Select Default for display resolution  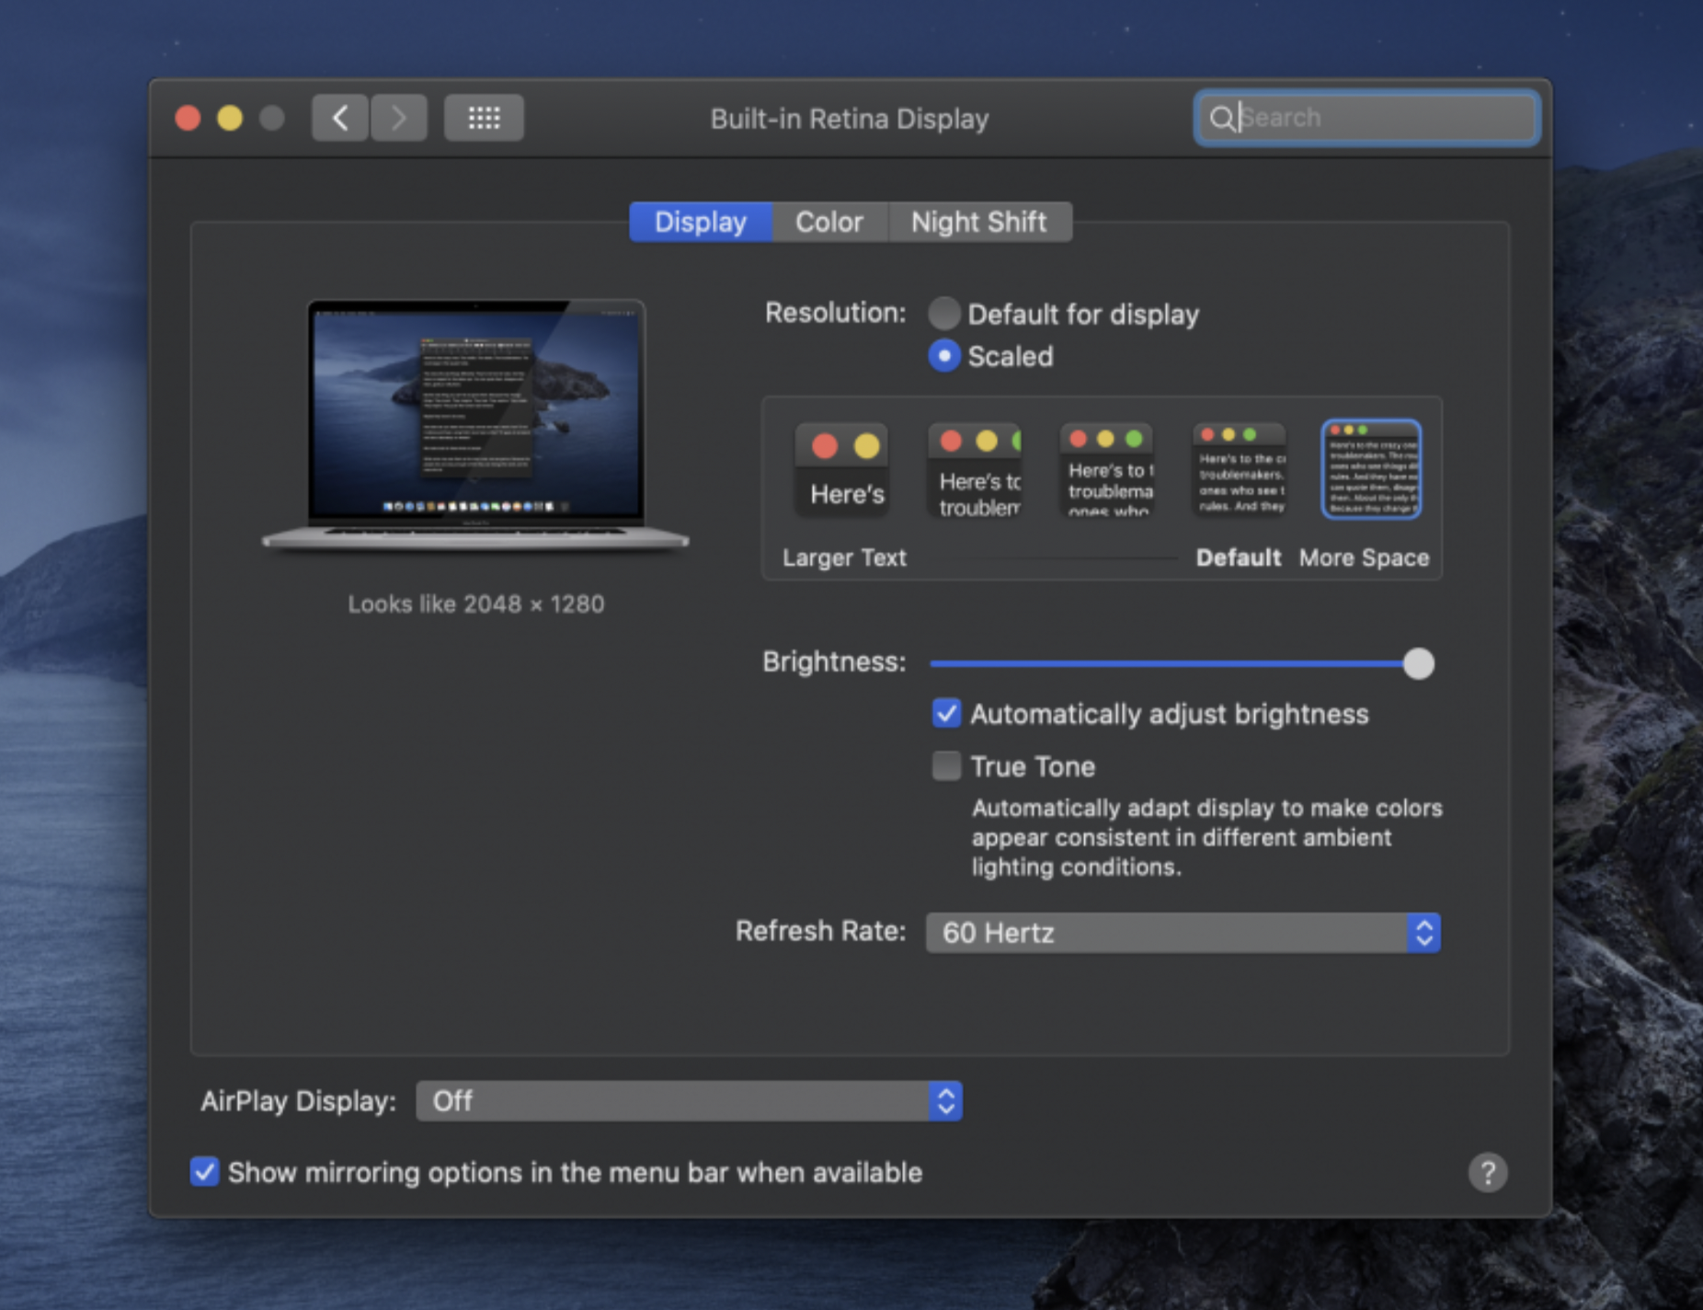[x=944, y=314]
